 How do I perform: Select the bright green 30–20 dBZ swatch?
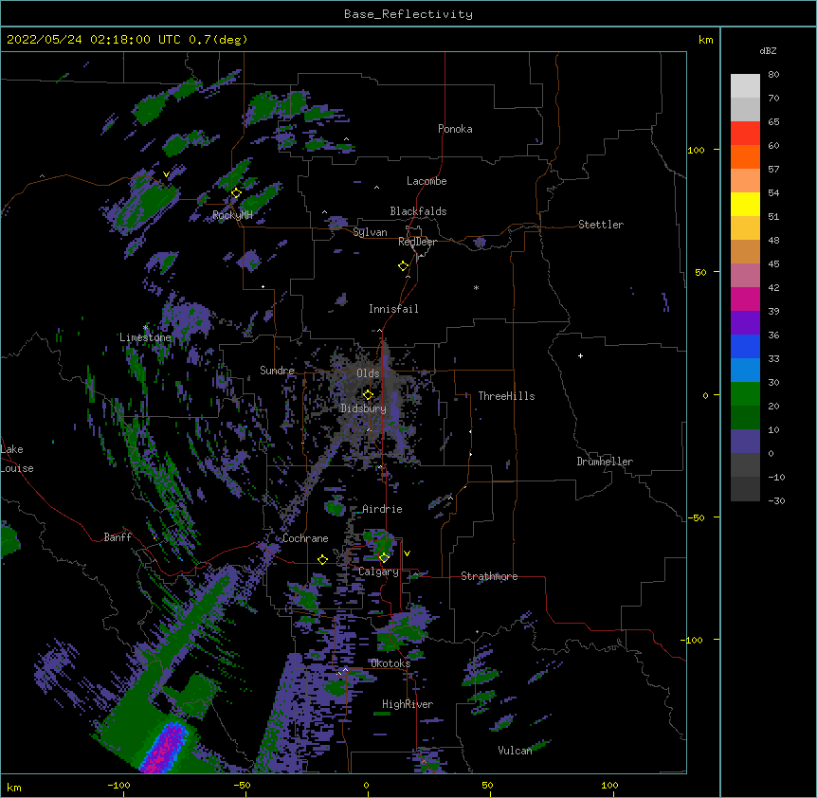[x=745, y=394]
